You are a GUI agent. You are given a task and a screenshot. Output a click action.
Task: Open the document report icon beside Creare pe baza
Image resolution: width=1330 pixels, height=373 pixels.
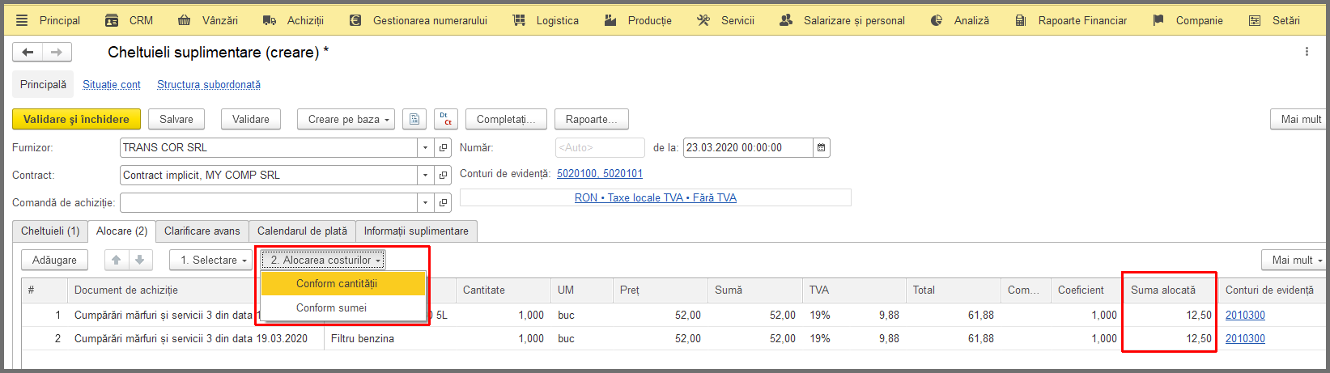tap(414, 119)
